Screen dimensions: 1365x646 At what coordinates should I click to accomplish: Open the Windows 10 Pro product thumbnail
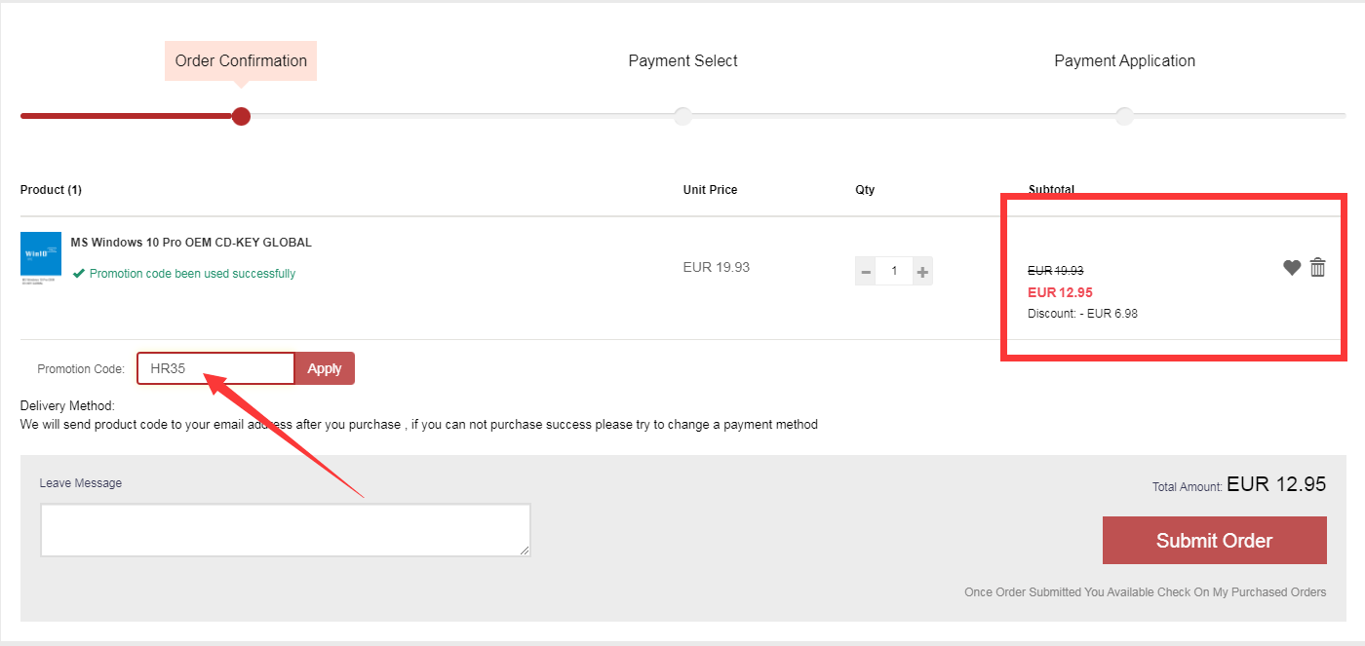(x=41, y=257)
